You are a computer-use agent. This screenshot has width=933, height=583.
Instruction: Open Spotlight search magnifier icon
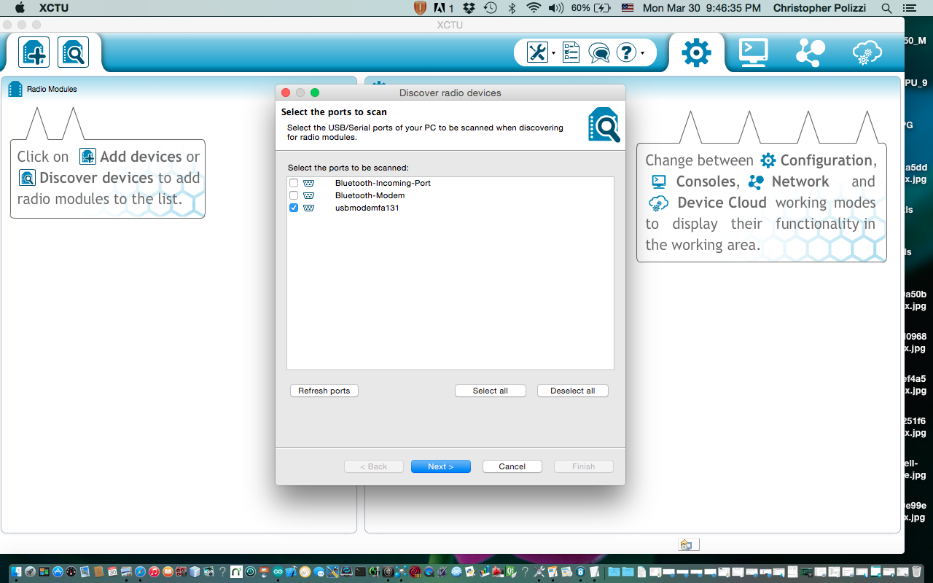tap(887, 8)
